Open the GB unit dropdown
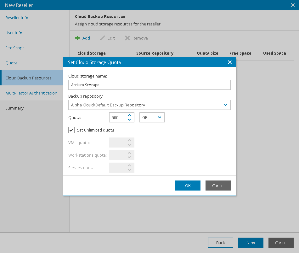 tap(159, 117)
